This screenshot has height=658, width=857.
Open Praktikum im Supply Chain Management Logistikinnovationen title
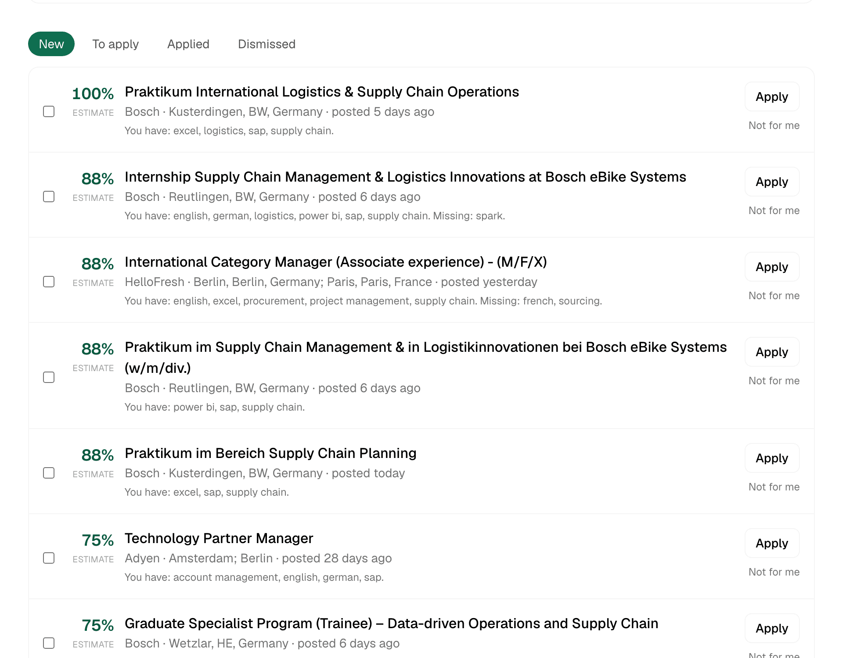tap(426, 358)
